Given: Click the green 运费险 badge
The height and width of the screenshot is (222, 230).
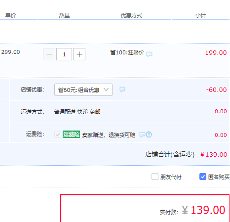Looking at the screenshot, I should (x=71, y=134).
